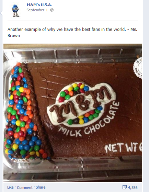
Task: Click the comment count note icon
Action: point(125,187)
